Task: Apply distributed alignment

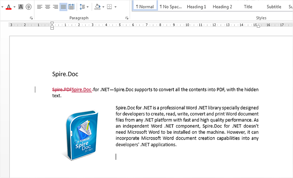Action: [71, 7]
